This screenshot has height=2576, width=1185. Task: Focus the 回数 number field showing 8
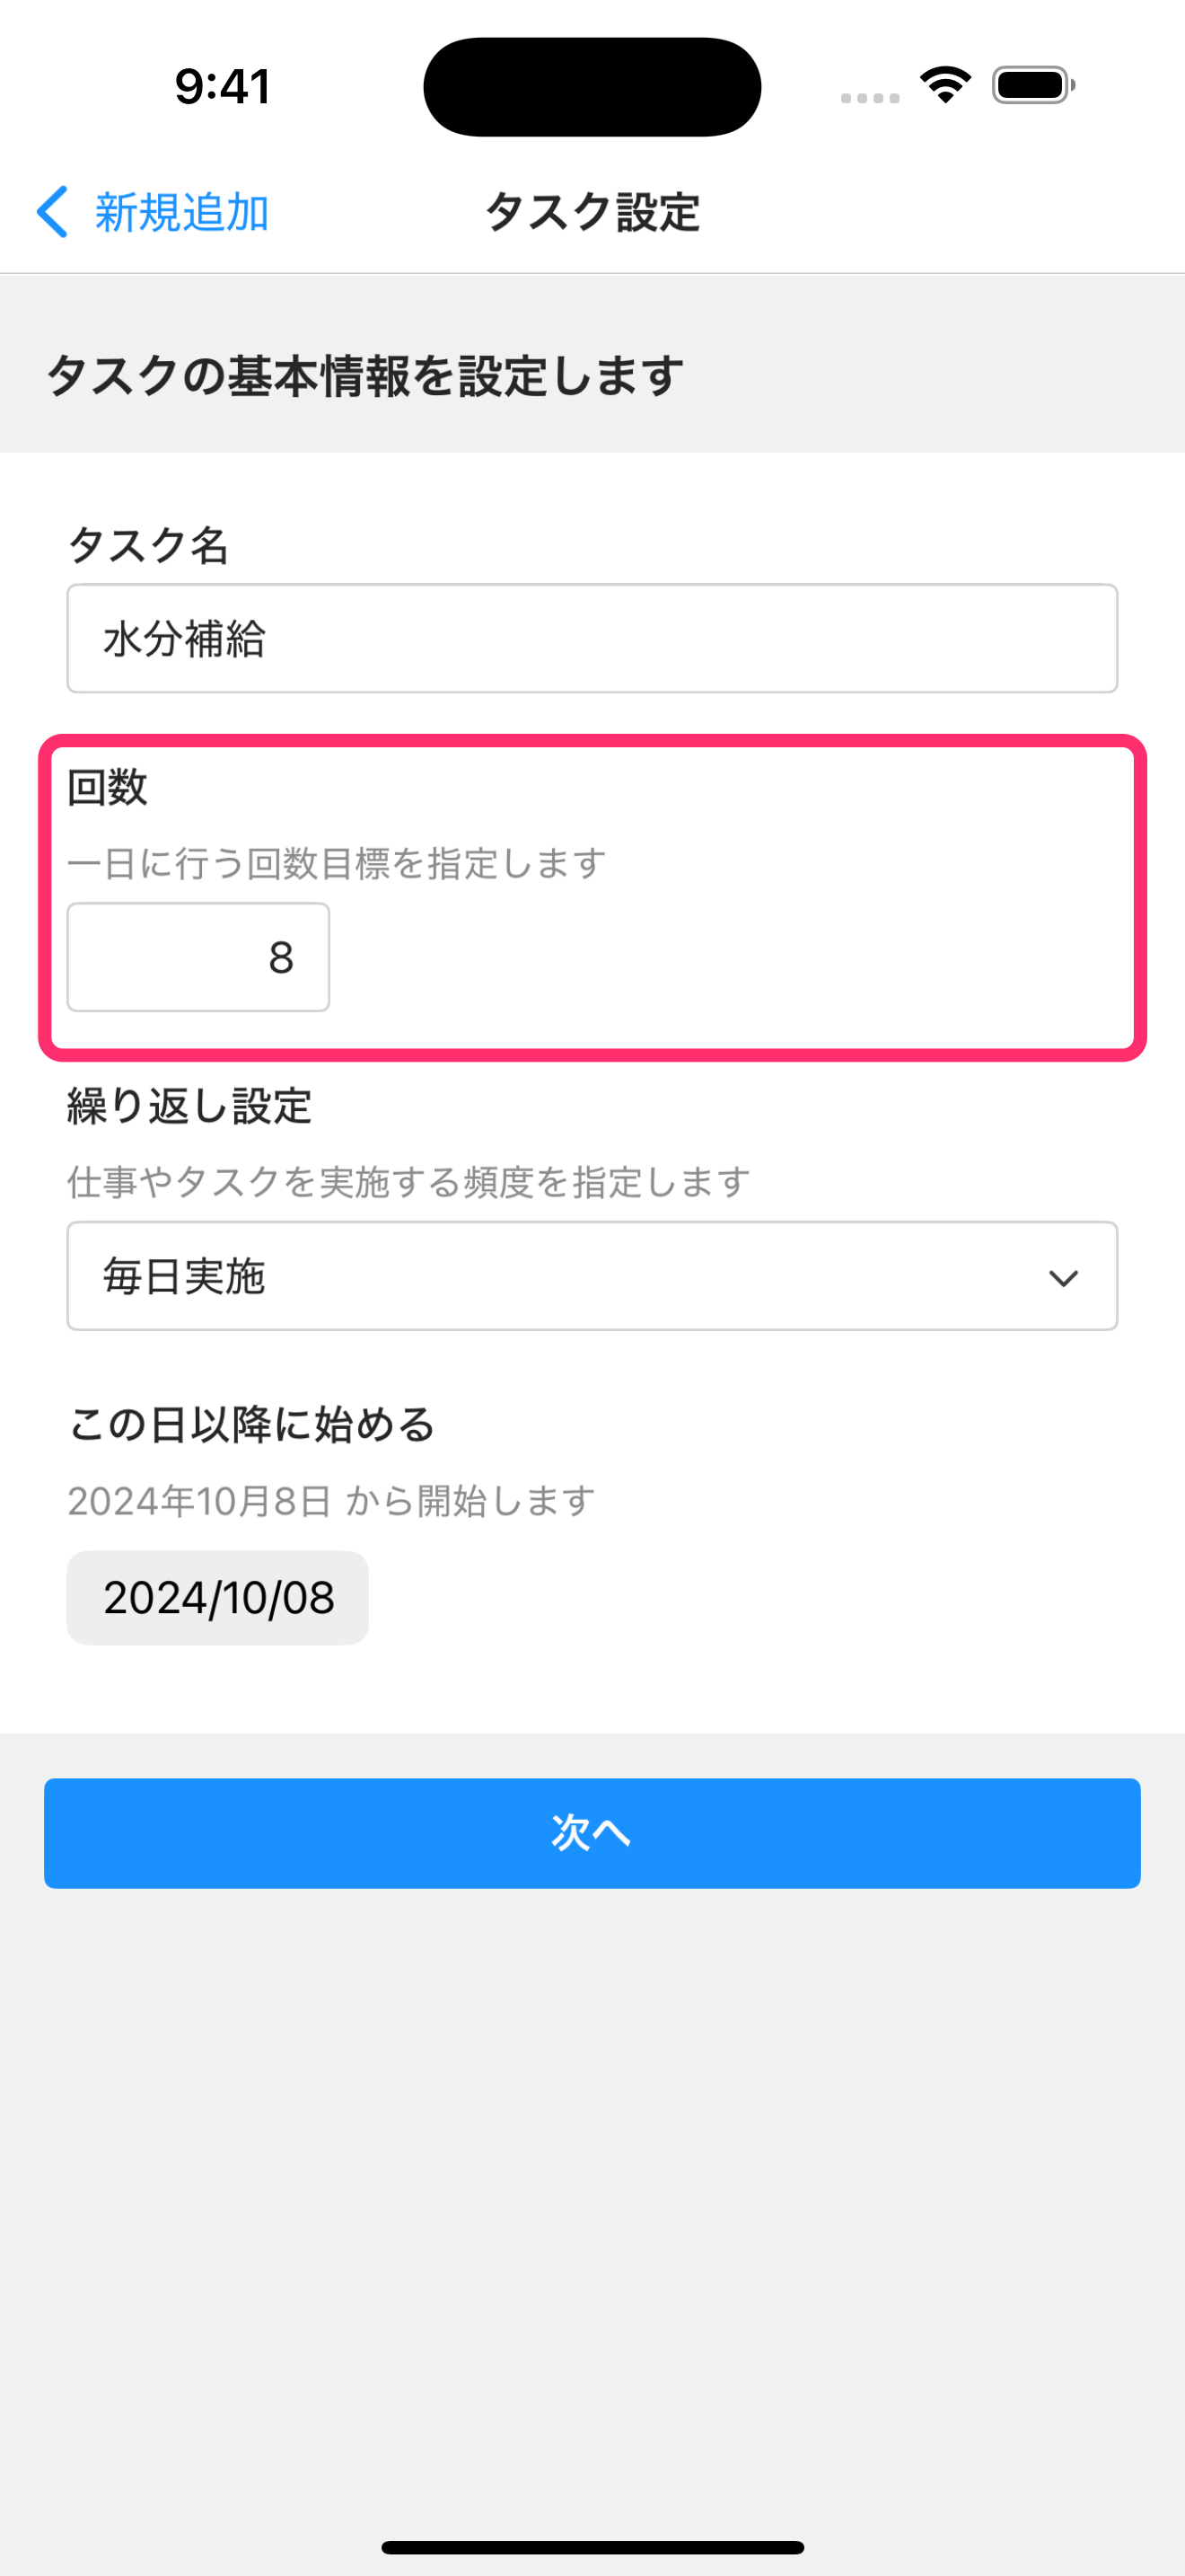tap(197, 957)
